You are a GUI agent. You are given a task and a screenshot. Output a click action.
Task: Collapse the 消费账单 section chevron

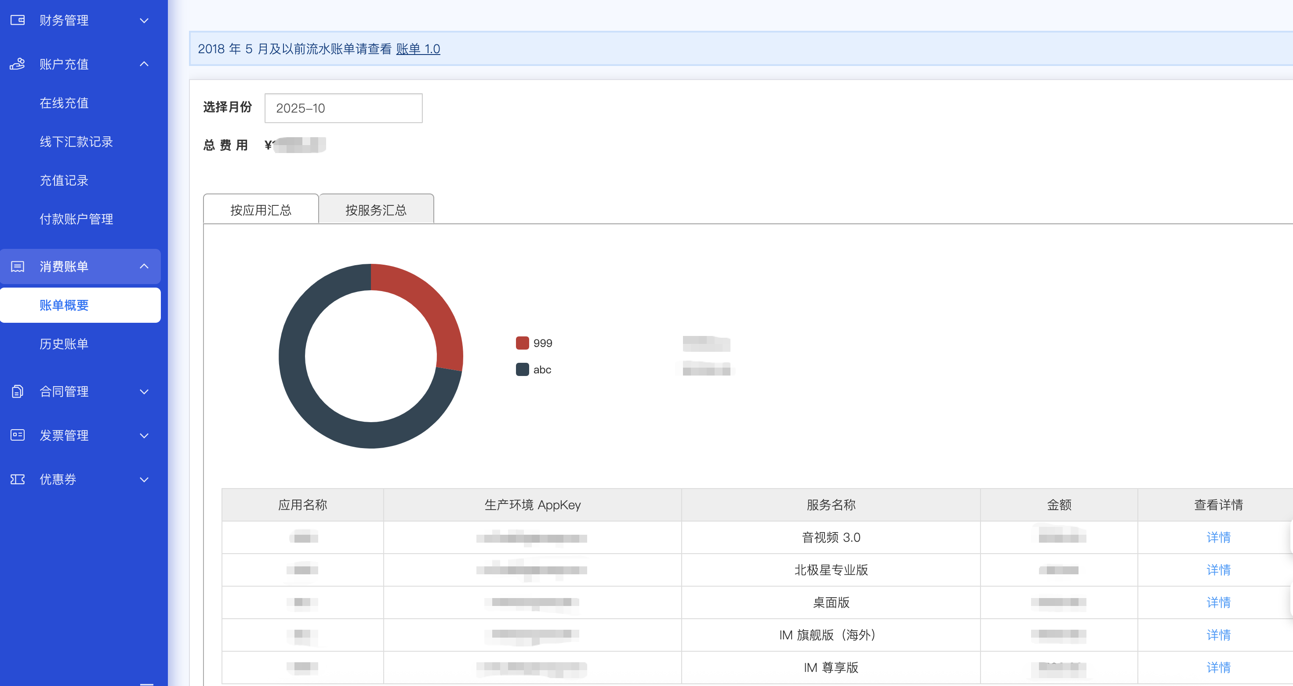tap(144, 266)
